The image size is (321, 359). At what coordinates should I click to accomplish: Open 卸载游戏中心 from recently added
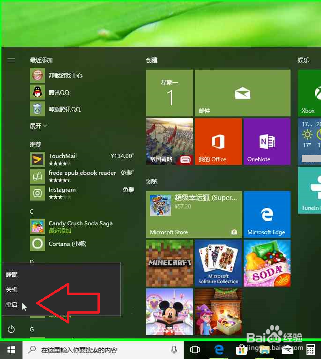82,76
